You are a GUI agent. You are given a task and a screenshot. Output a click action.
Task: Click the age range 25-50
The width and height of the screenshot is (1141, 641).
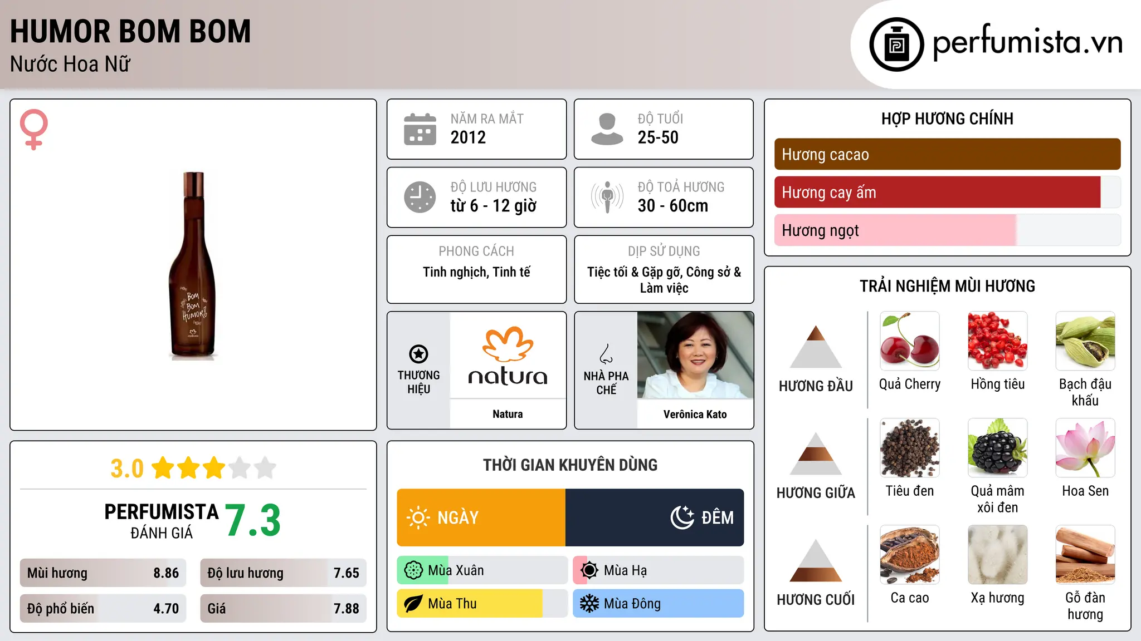coord(658,137)
